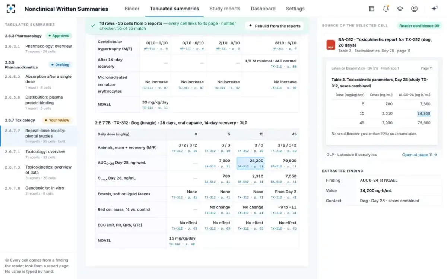The width and height of the screenshot is (447, 279).
Task: Select the highlighted 24,200 AUC cell
Action: coord(250,163)
